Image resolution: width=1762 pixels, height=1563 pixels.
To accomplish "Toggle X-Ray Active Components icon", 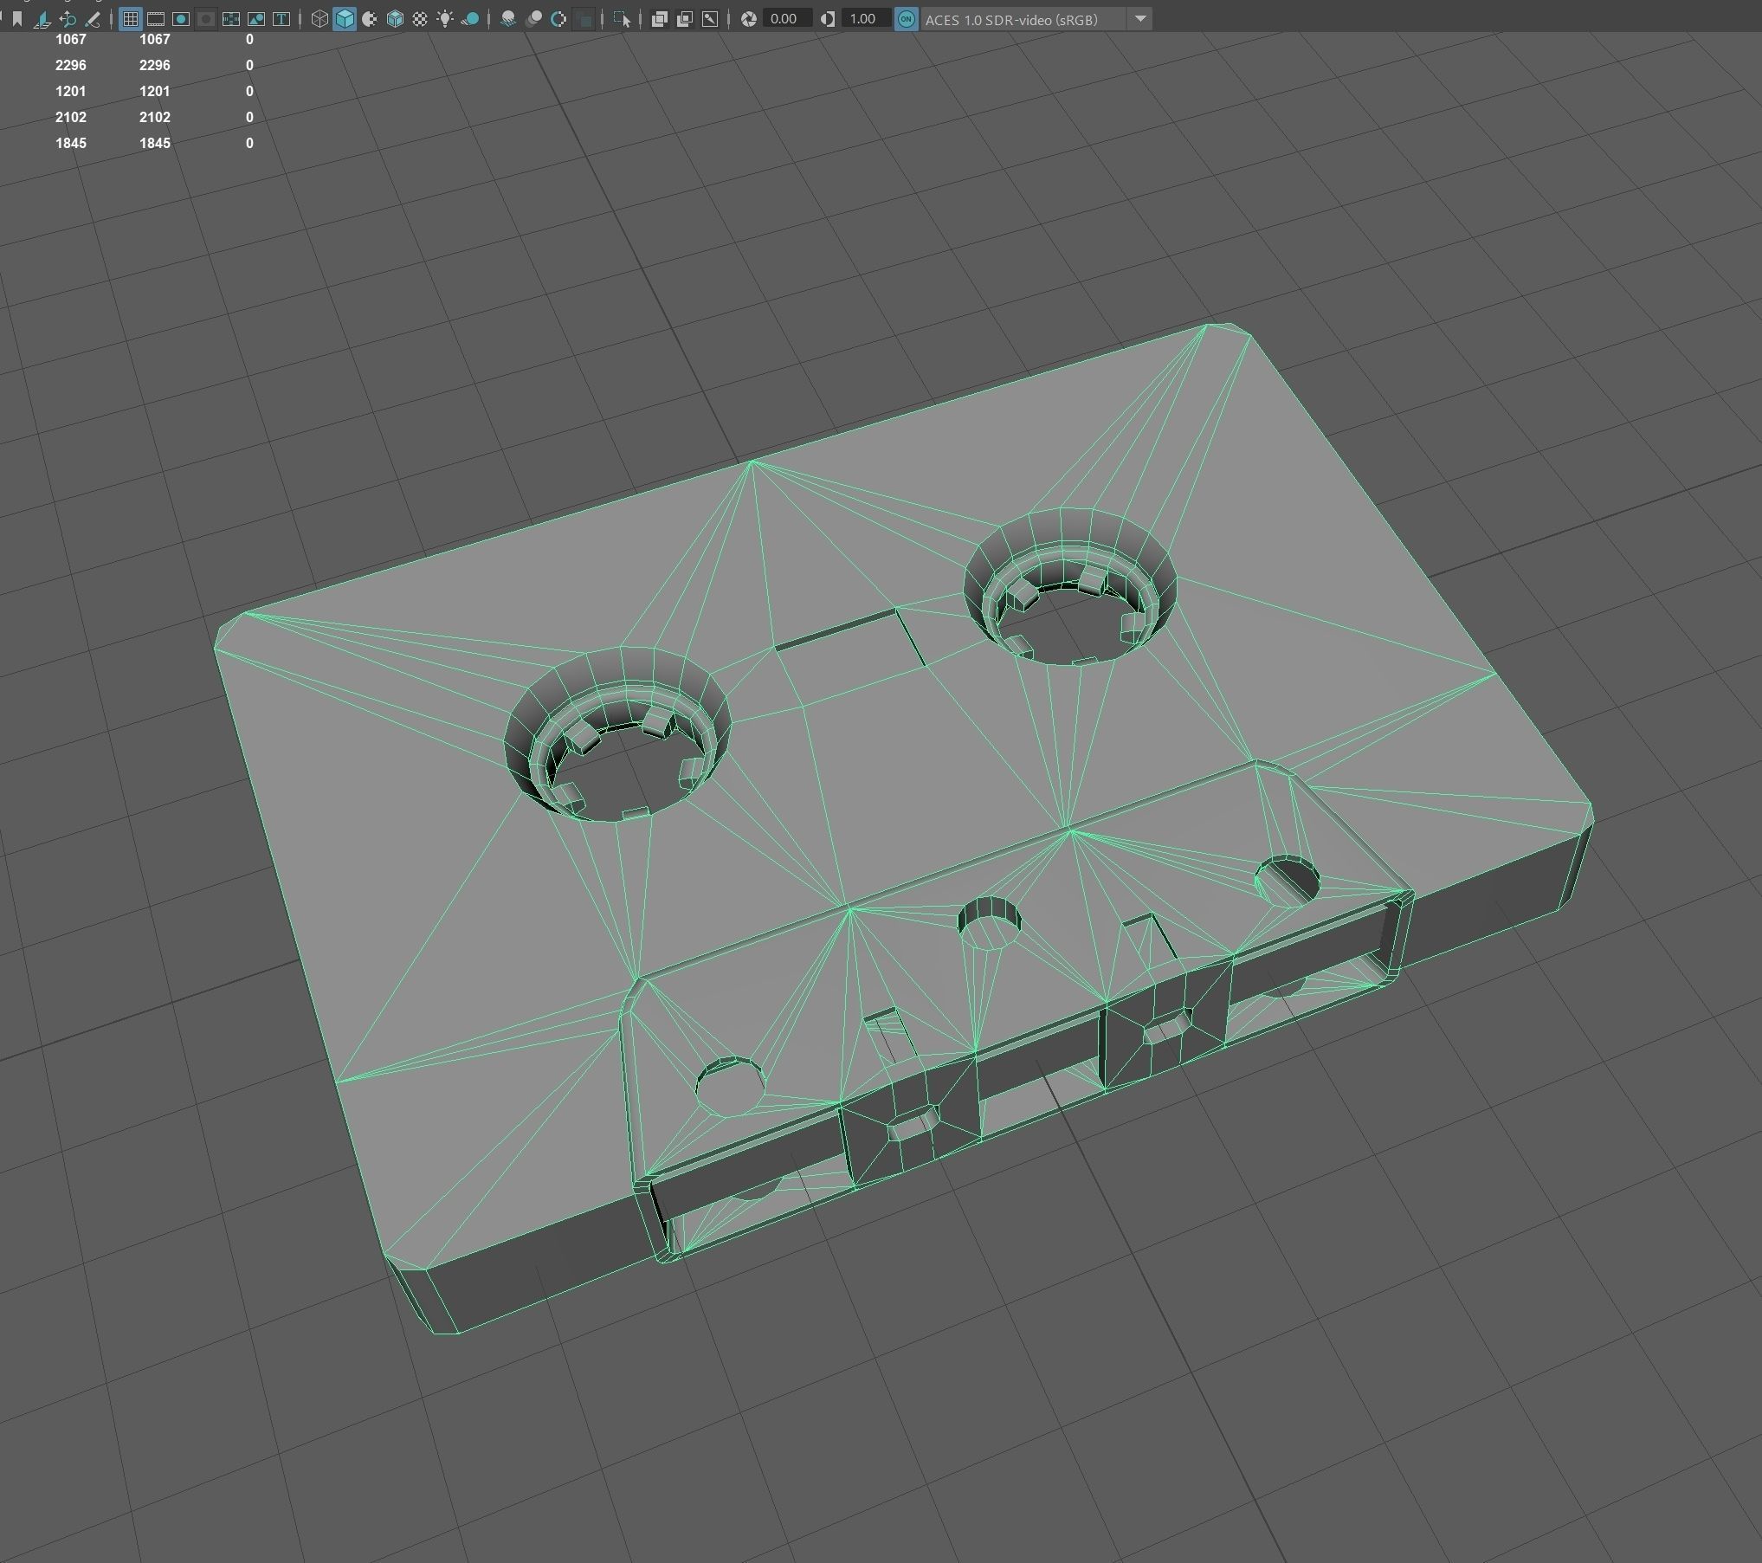I will pyautogui.click(x=684, y=18).
